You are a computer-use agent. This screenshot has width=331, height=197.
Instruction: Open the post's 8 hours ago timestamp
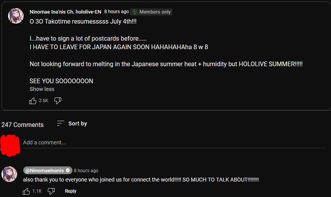point(116,12)
